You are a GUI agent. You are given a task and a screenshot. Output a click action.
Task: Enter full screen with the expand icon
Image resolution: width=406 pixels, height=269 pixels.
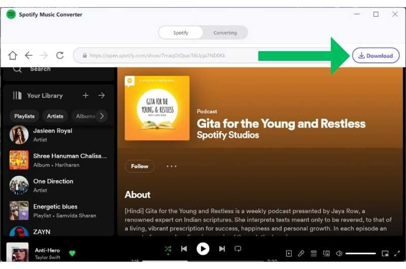[397, 253]
